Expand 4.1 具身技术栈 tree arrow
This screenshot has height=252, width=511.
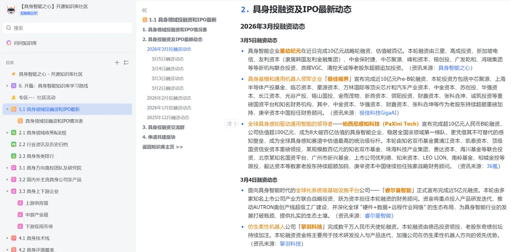point(7,238)
